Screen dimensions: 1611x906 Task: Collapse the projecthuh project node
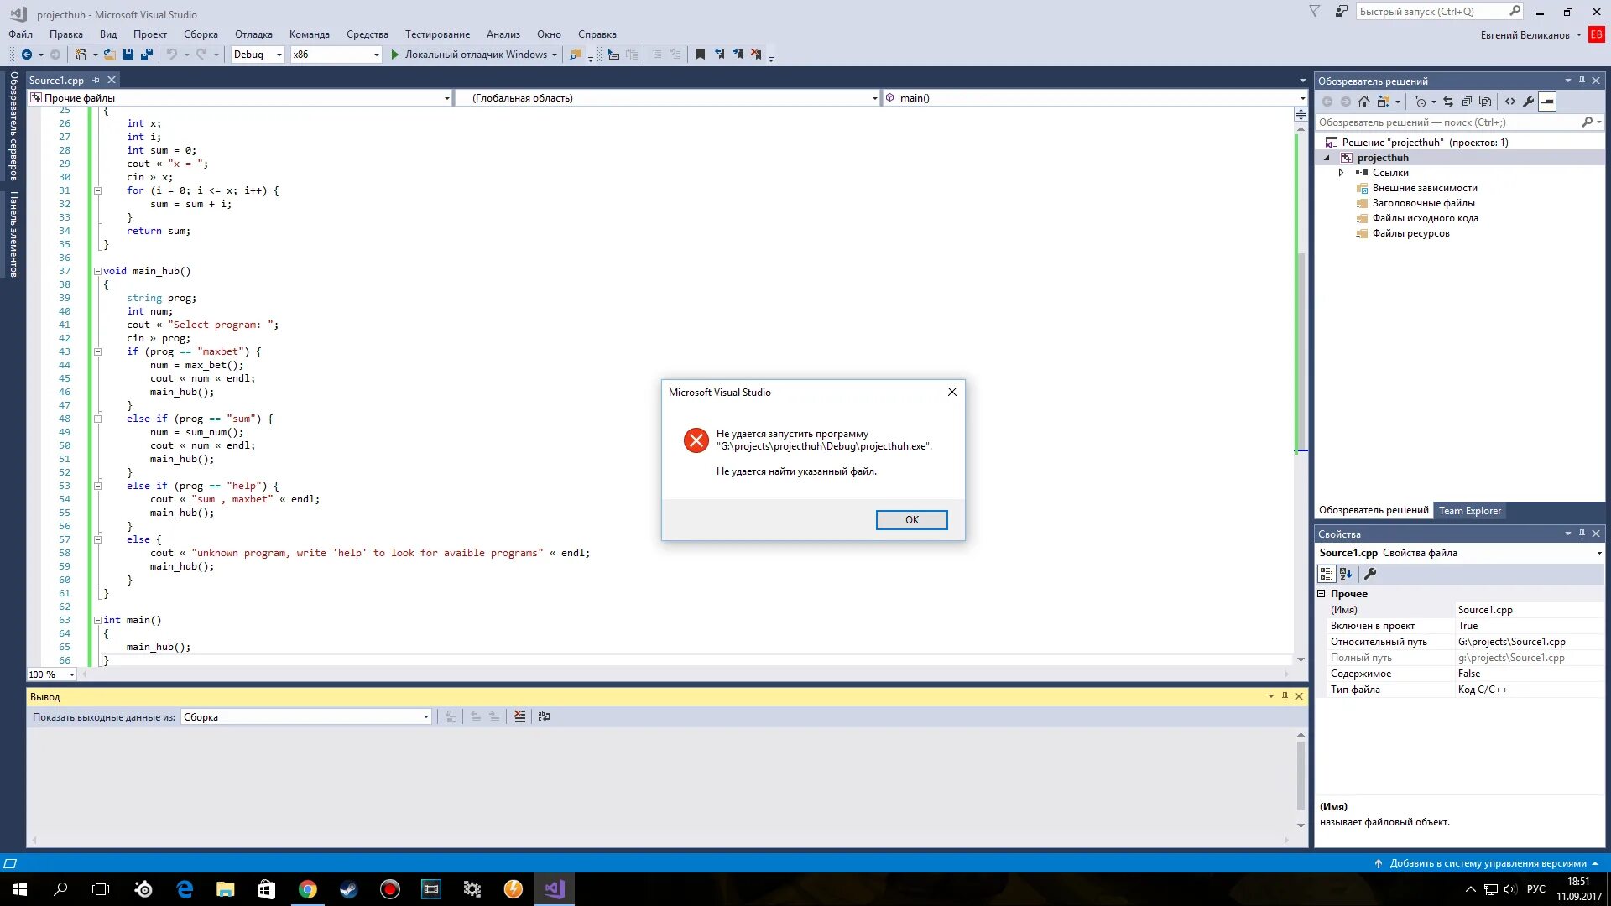[1327, 158]
